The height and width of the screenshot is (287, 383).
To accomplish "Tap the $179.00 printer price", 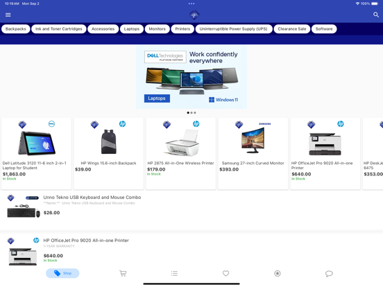I will click(156, 169).
